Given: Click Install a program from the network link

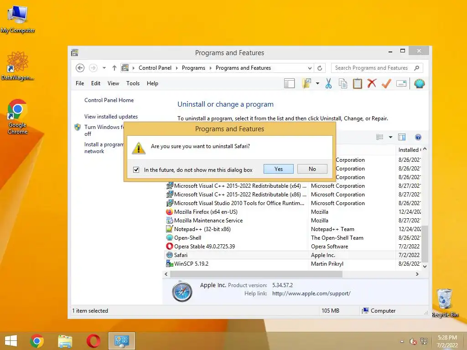Looking at the screenshot, I should (104, 148).
